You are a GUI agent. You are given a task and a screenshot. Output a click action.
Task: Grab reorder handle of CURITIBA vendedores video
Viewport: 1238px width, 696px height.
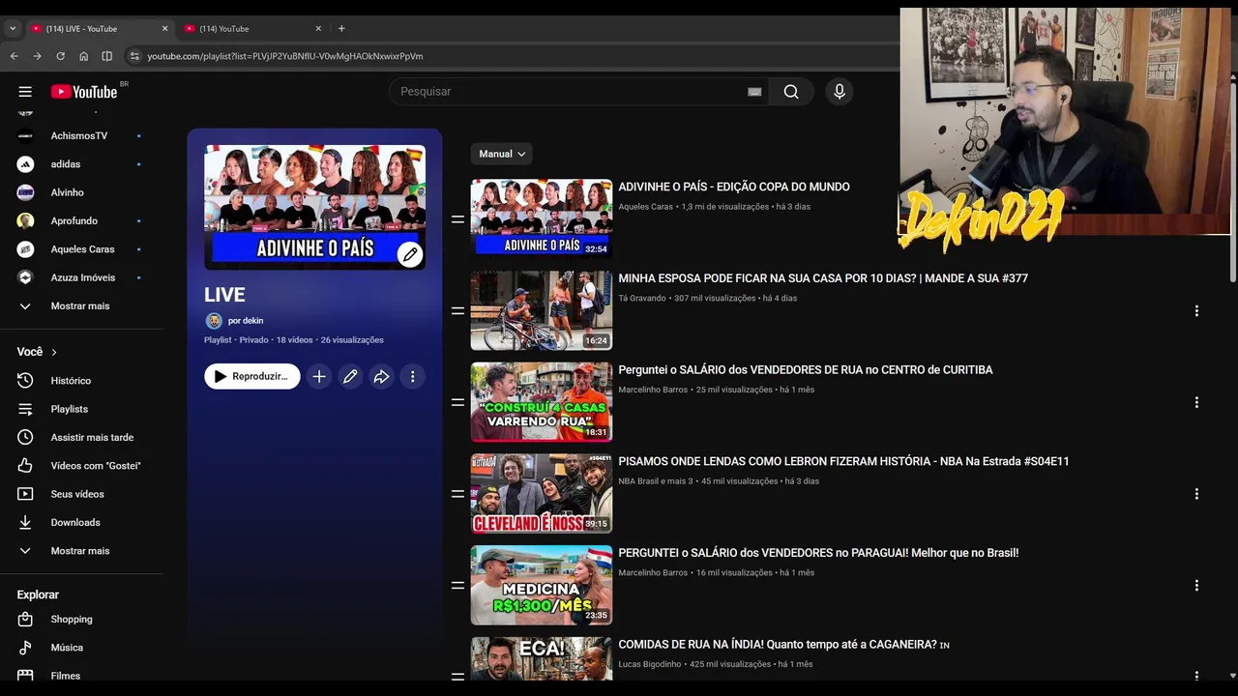[x=457, y=402]
